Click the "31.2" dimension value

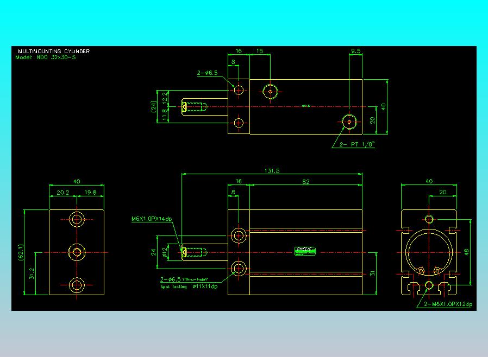[32, 273]
